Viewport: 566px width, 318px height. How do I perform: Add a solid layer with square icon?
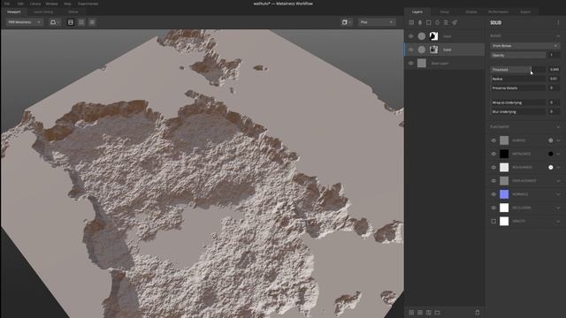[x=428, y=22]
